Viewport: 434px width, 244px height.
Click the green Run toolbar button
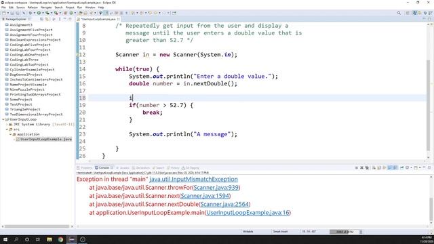pos(39,13)
